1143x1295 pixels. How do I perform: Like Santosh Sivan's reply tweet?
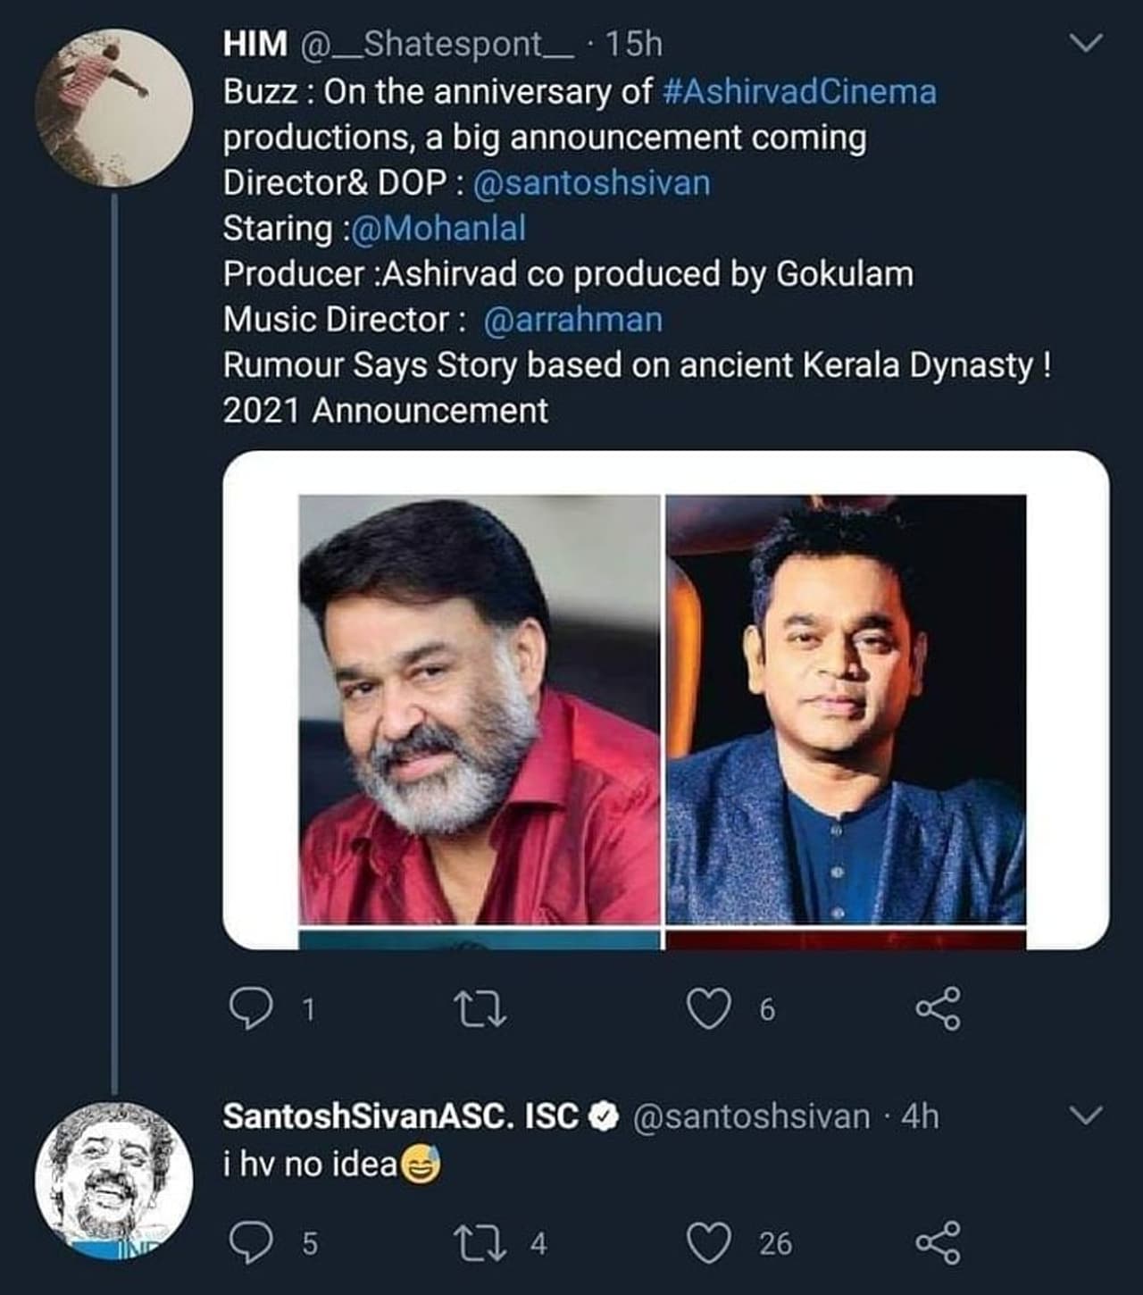tap(708, 1243)
